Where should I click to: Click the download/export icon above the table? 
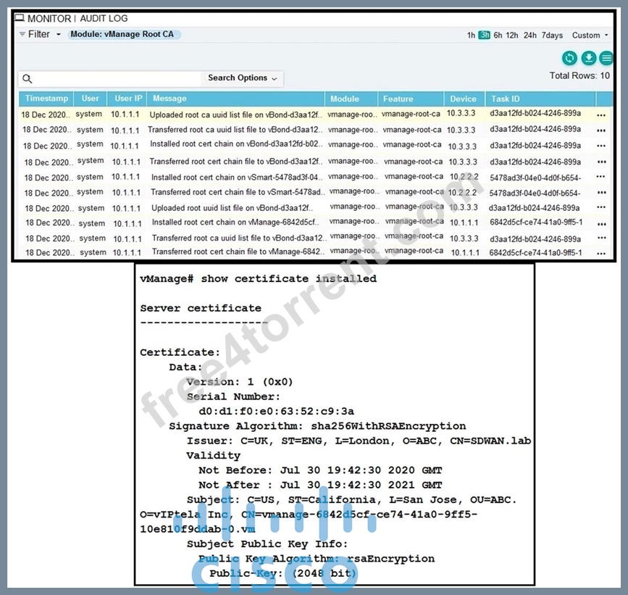(x=589, y=58)
